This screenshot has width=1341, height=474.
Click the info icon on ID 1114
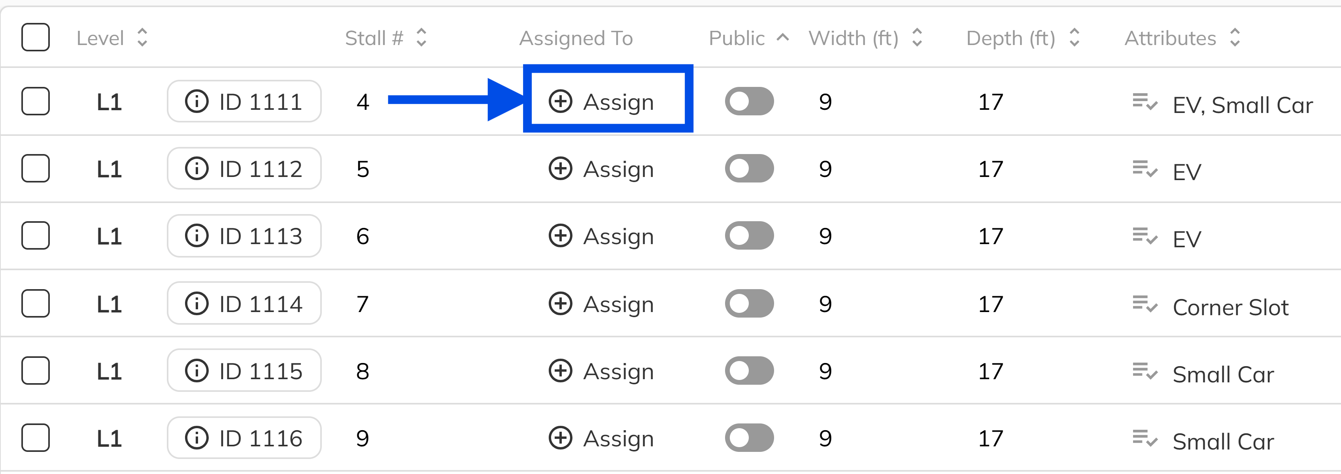pos(197,303)
